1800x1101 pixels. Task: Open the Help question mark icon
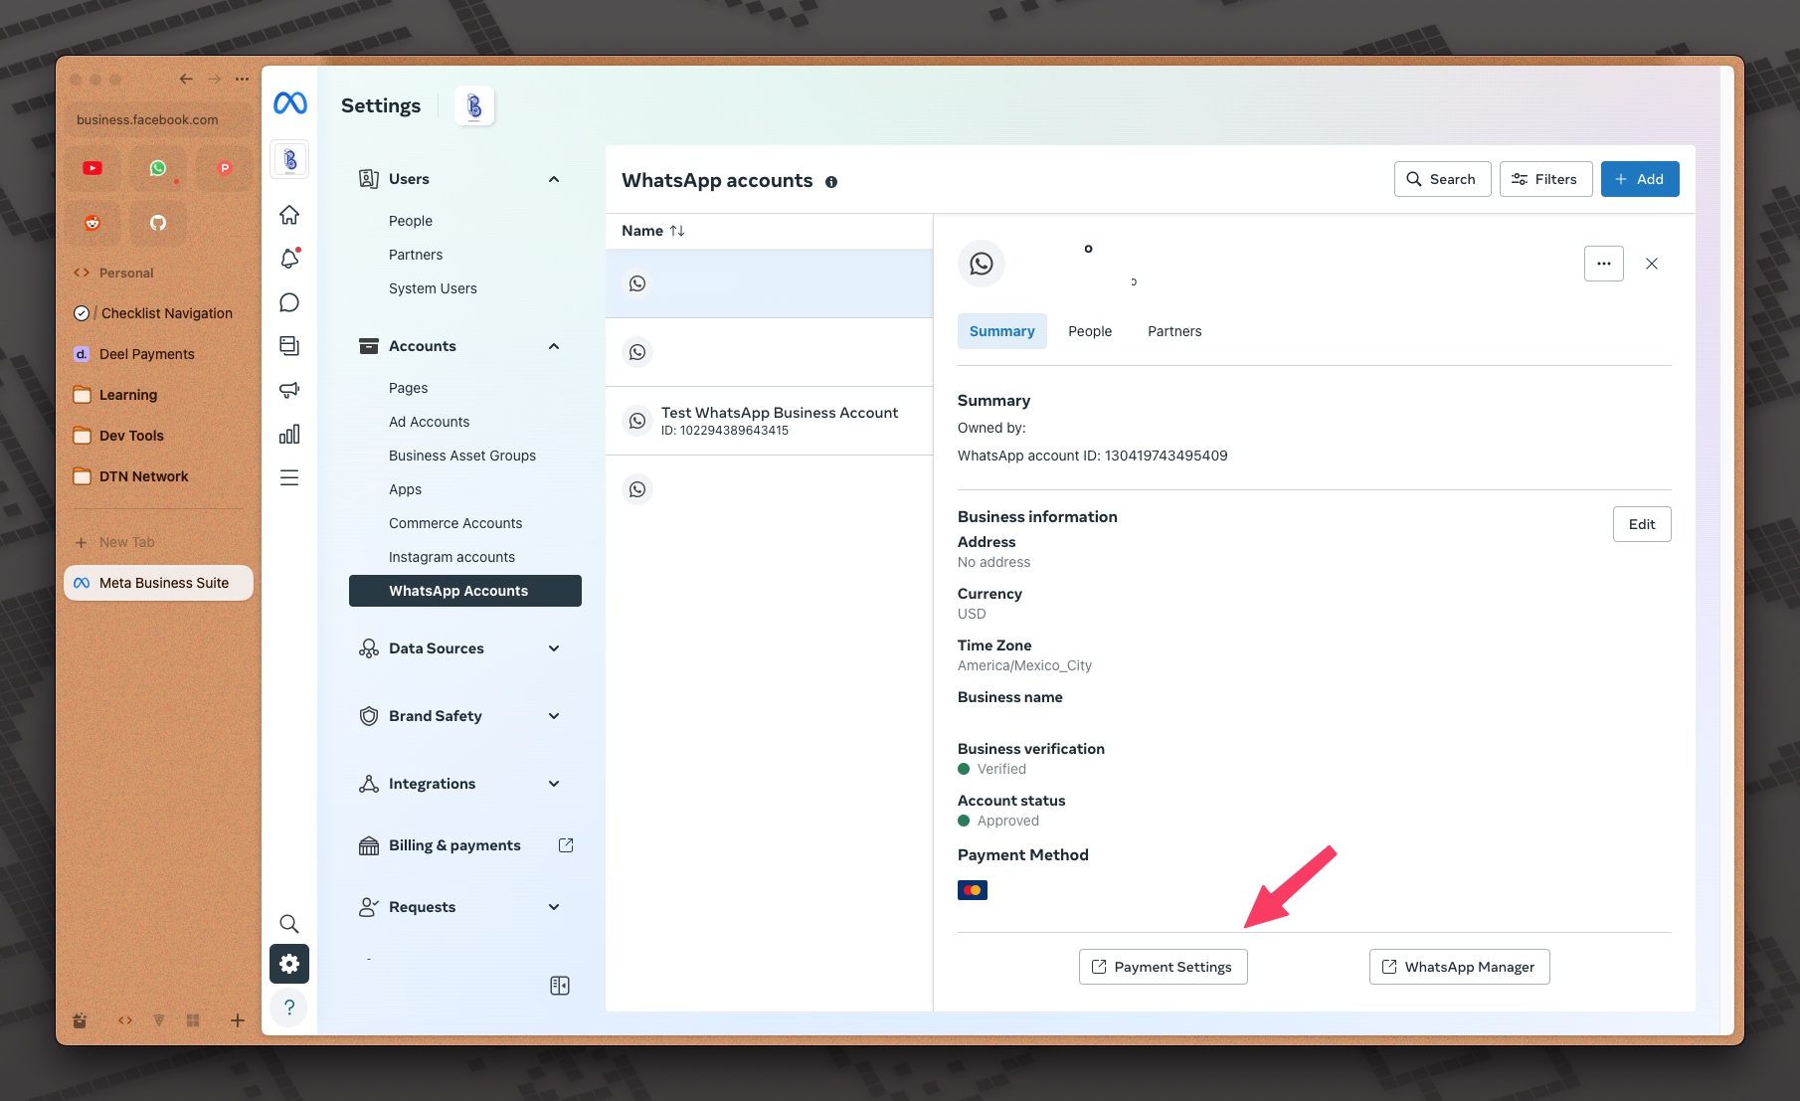(289, 1008)
